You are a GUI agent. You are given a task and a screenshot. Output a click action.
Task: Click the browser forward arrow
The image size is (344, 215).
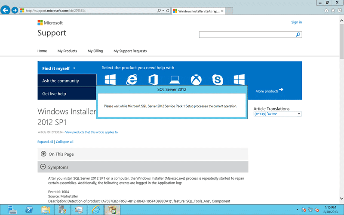tap(15, 10)
